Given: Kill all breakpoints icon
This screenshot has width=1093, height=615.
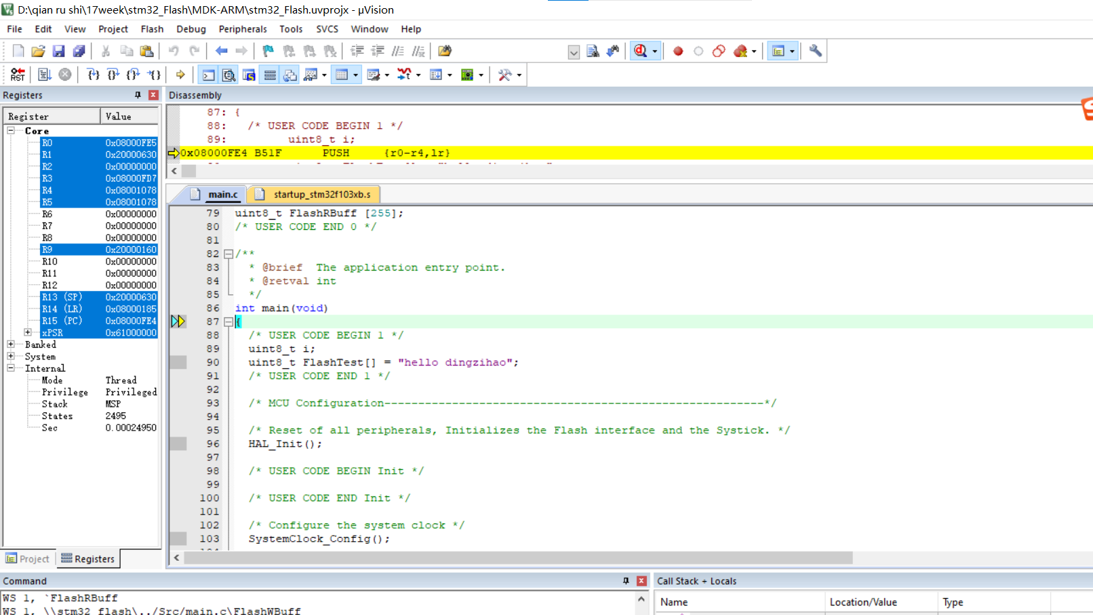Looking at the screenshot, I should pos(740,51).
